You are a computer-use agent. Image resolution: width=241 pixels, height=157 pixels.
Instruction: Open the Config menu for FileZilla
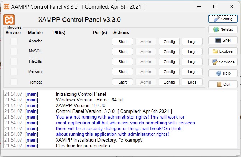click(x=169, y=62)
